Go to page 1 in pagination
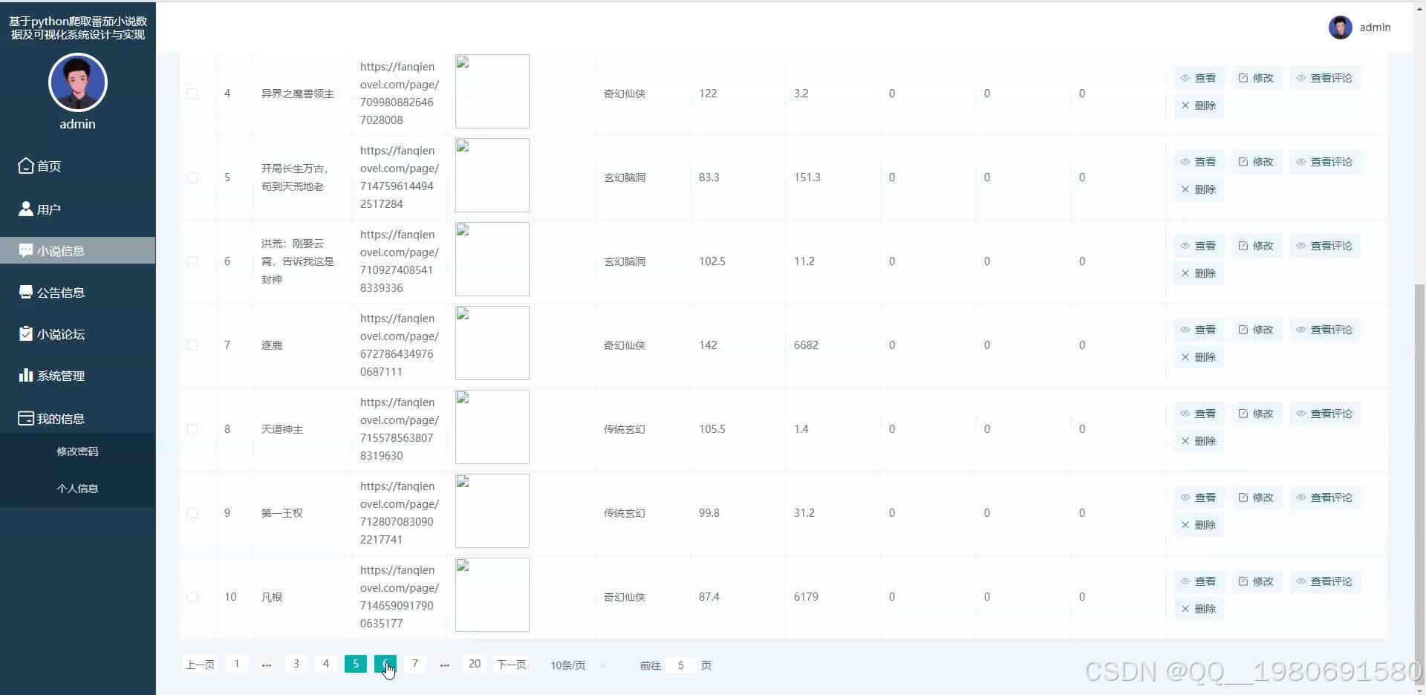This screenshot has height=695, width=1426. [x=237, y=664]
